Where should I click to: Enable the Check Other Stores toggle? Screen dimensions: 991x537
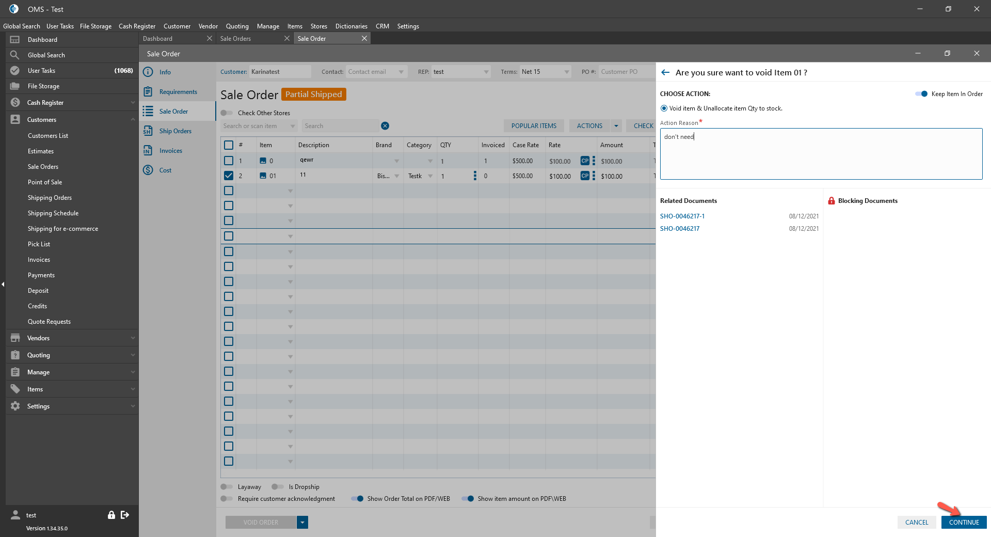[227, 113]
